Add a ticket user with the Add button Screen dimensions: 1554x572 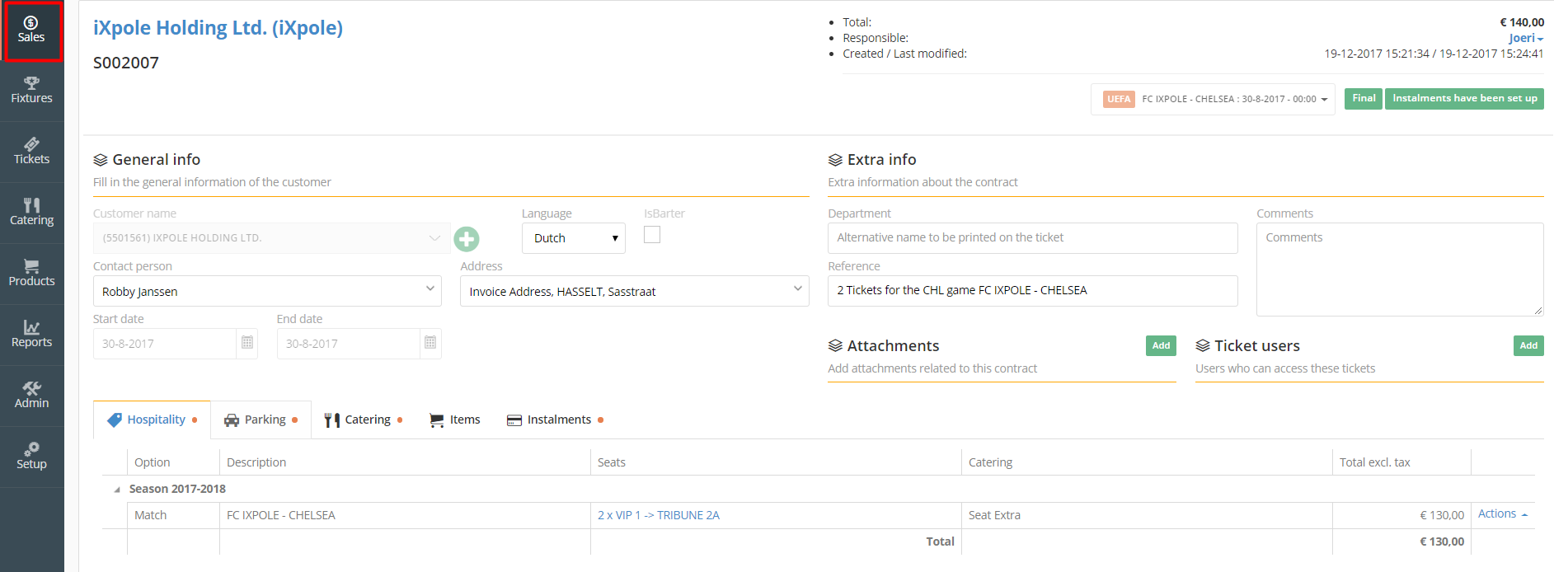(x=1528, y=345)
